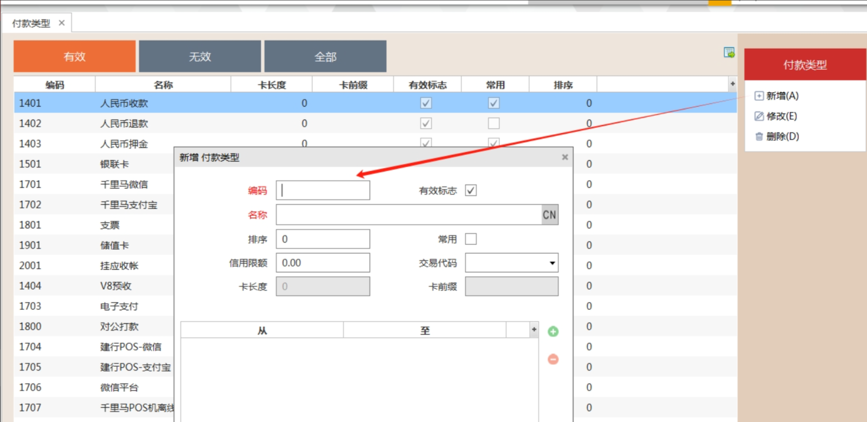867x422 pixels.
Task: Open the 交易代码 dropdown
Action: pos(552,263)
